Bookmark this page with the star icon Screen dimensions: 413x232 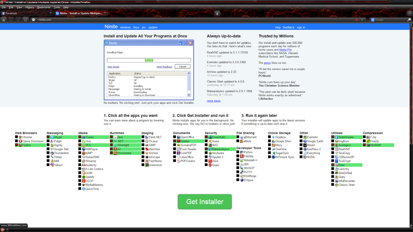[357, 20]
